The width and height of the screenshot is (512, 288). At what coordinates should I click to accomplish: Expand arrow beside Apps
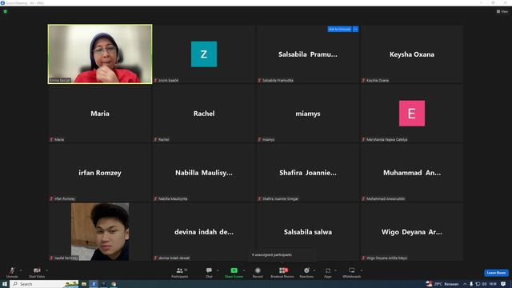click(335, 270)
